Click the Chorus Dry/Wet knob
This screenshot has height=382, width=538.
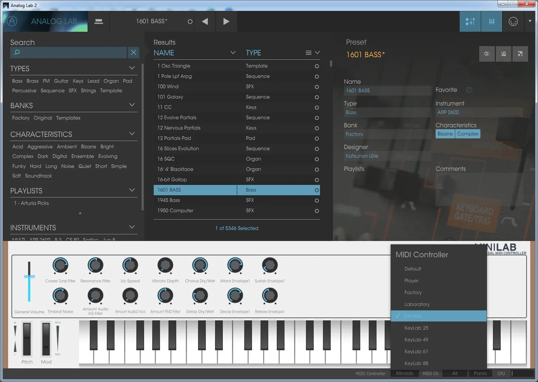(x=200, y=265)
